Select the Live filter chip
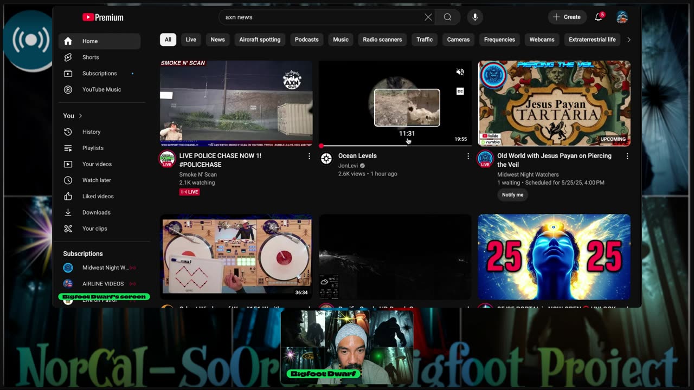694x390 pixels. [191, 40]
